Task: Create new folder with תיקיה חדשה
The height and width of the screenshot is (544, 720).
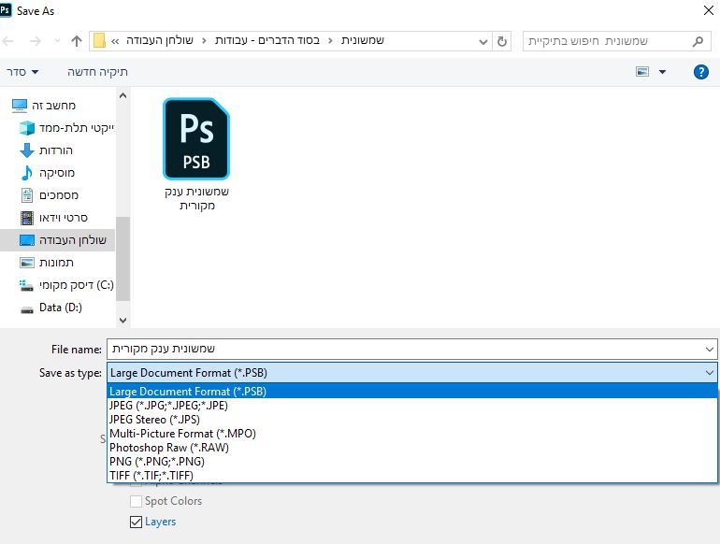Action: click(97, 72)
